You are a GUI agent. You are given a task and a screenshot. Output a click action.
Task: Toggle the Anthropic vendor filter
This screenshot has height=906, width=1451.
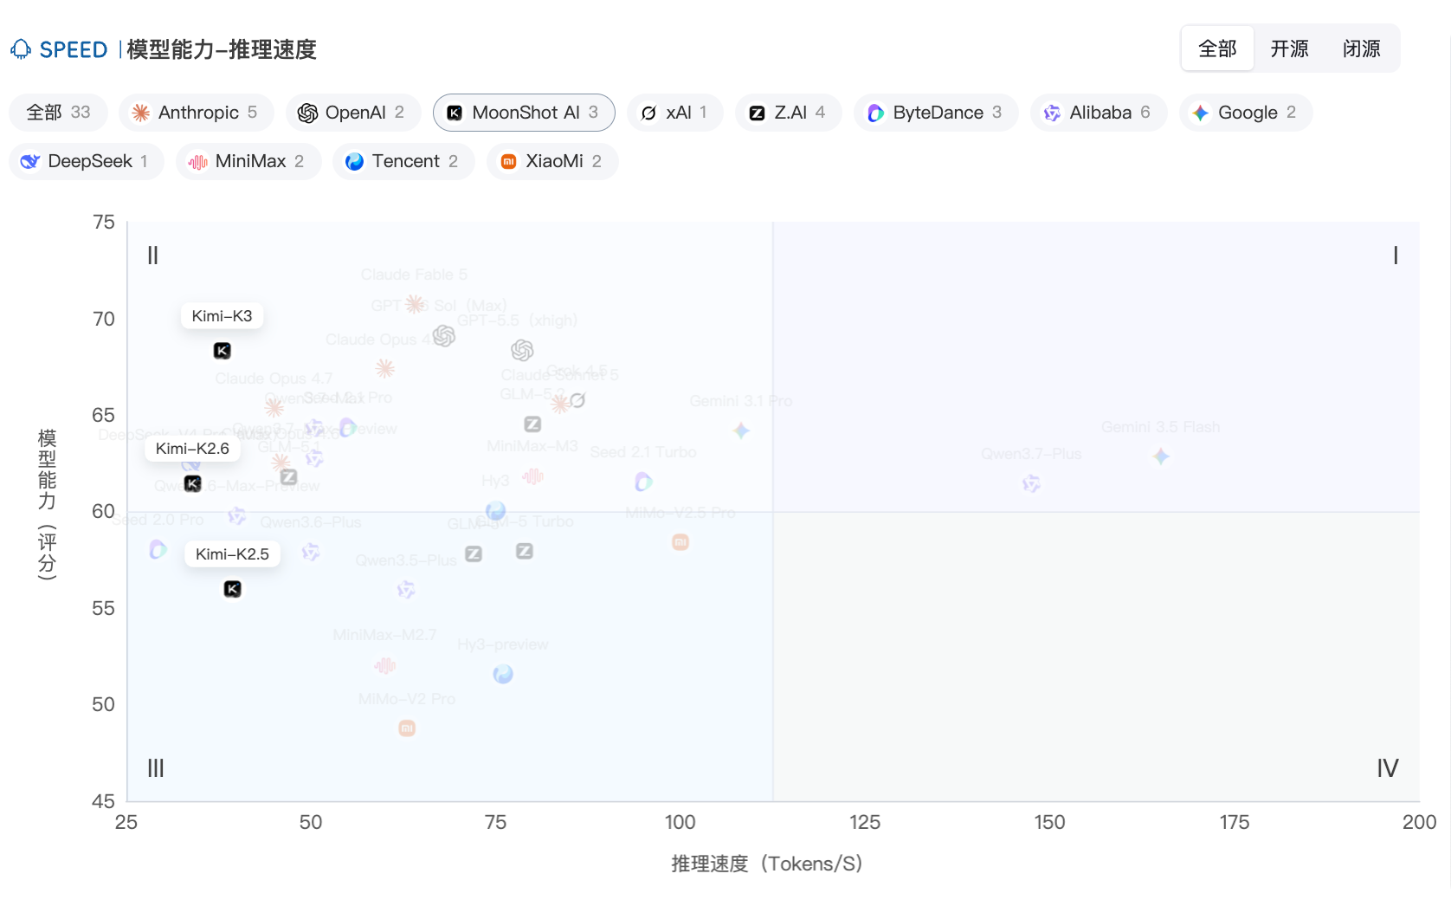pos(196,113)
